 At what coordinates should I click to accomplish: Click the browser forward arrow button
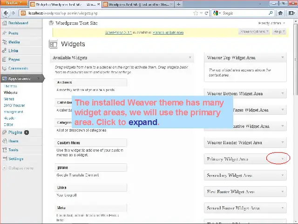point(14,13)
